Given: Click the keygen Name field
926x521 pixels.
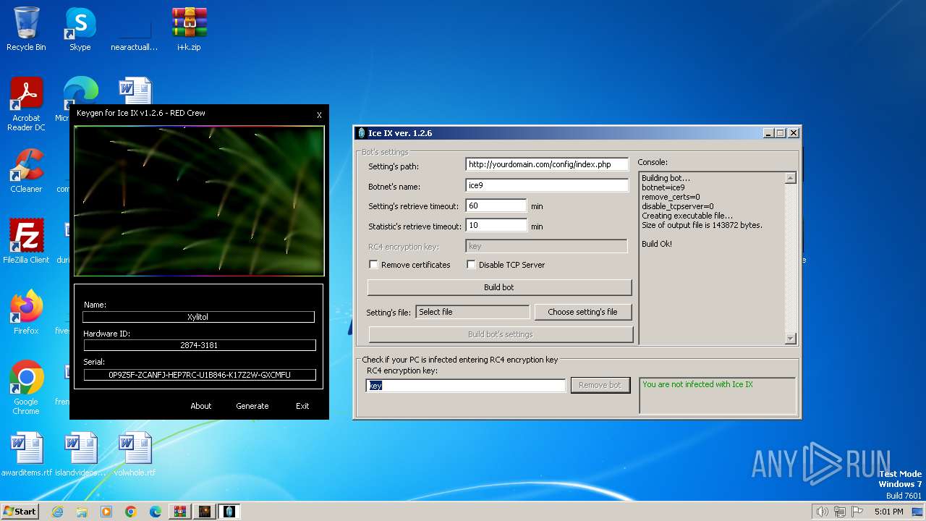Looking at the screenshot, I should pyautogui.click(x=198, y=317).
